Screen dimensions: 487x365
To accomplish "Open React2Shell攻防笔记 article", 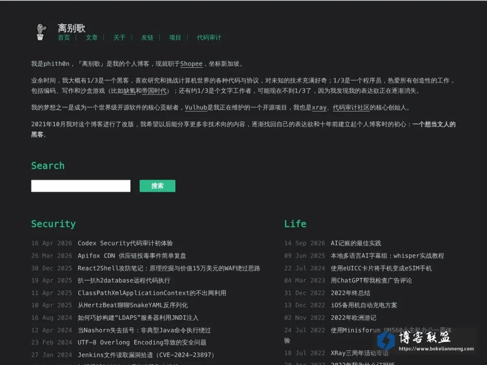I will [169, 268].
